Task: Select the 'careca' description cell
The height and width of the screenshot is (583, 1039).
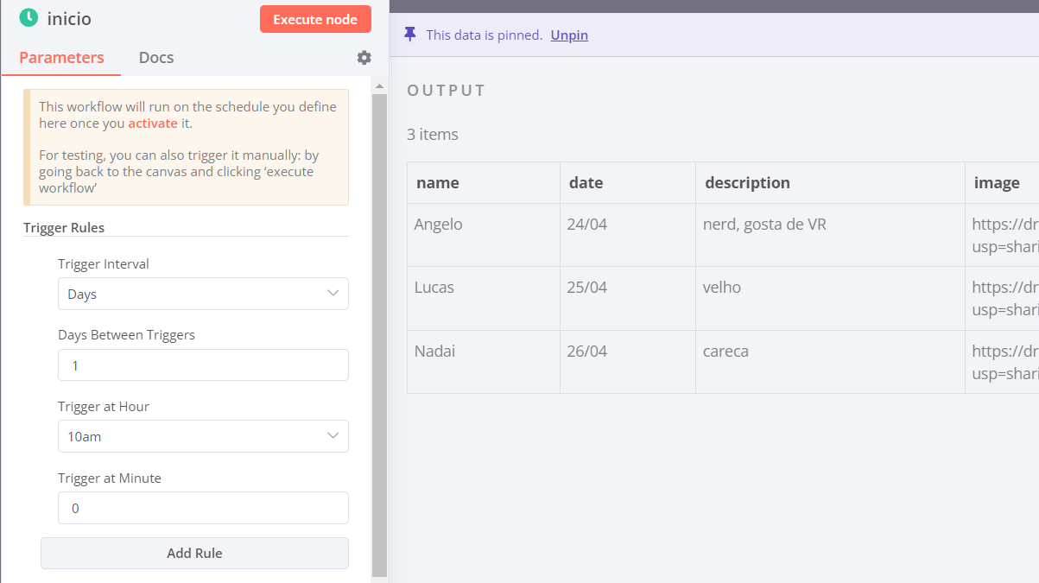Action: 725,352
